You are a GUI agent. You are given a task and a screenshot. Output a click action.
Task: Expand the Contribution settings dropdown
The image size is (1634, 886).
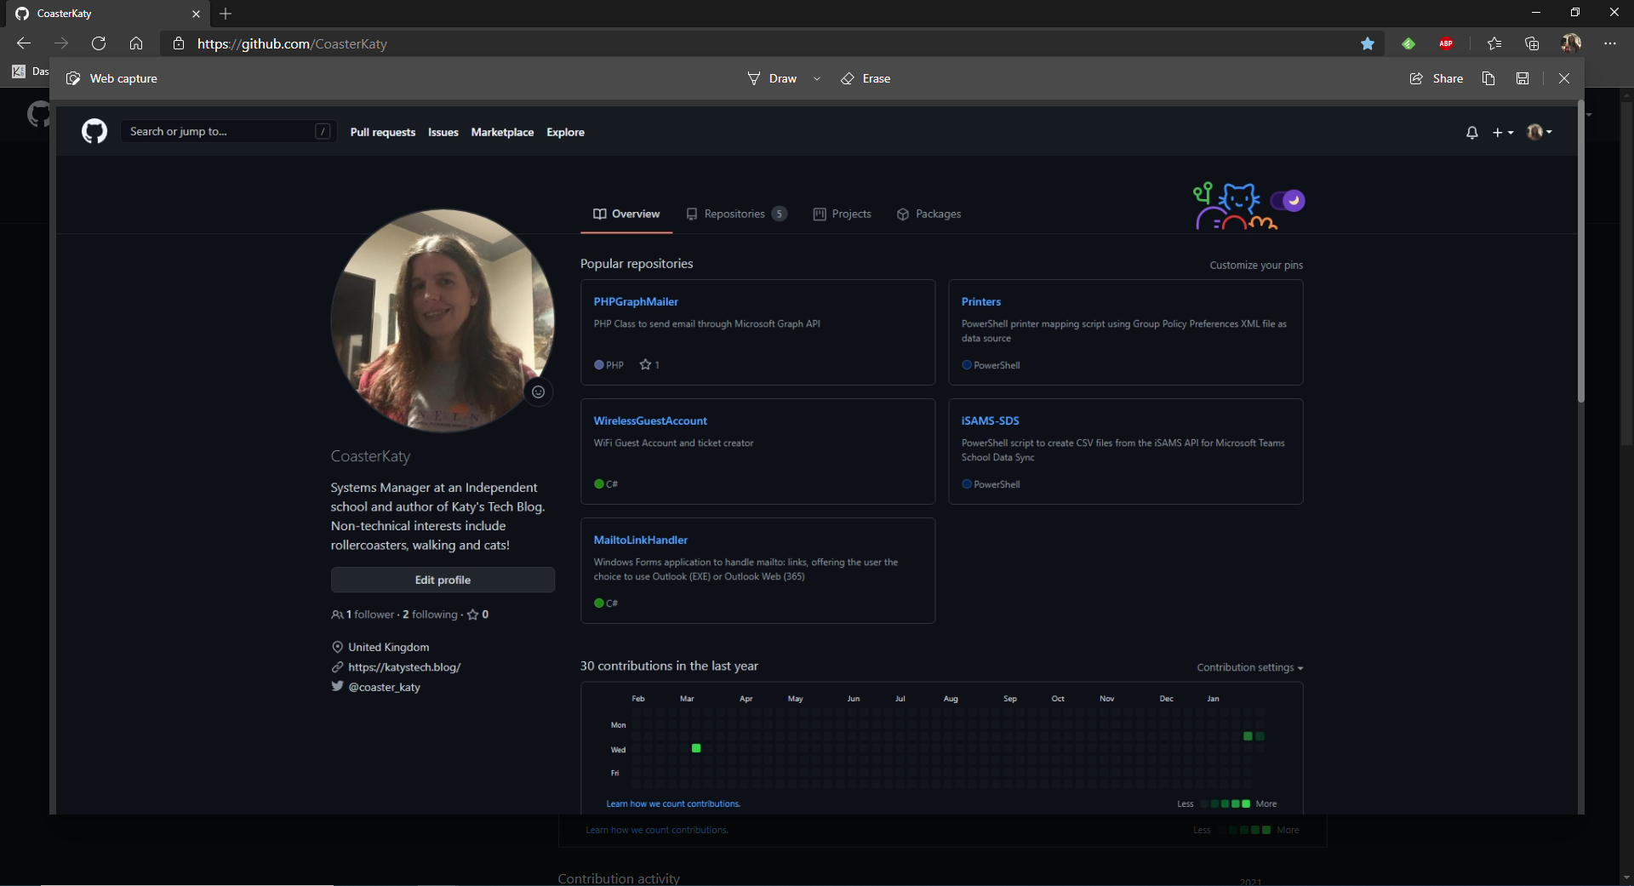coord(1249,668)
